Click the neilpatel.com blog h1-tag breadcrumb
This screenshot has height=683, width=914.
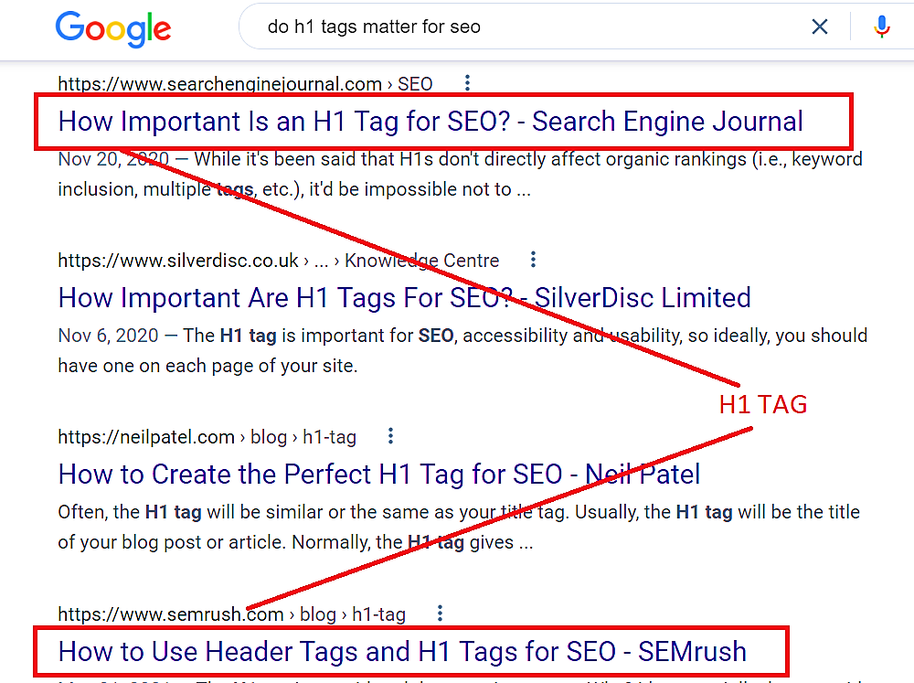(207, 437)
